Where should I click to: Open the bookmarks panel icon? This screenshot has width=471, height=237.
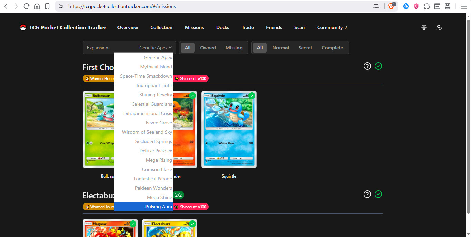[448, 6]
